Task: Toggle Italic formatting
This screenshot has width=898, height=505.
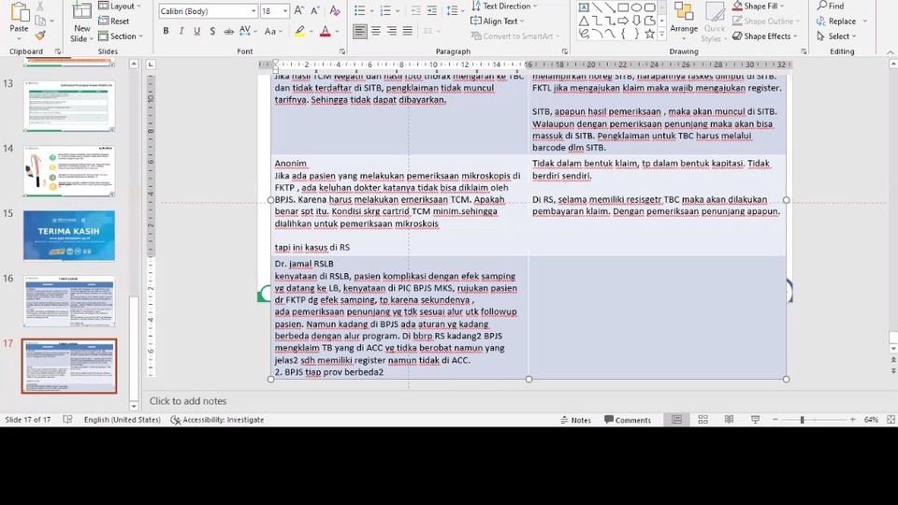Action: point(181,32)
